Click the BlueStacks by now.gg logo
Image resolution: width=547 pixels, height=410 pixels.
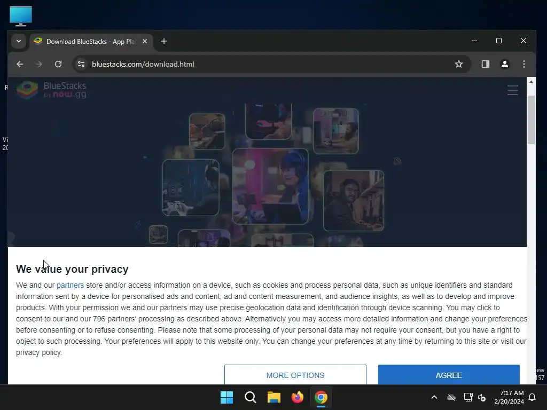tap(51, 90)
